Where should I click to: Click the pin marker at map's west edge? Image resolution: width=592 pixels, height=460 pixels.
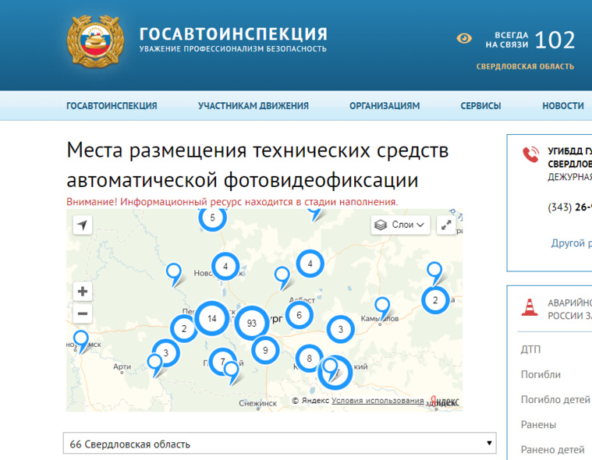(81, 339)
